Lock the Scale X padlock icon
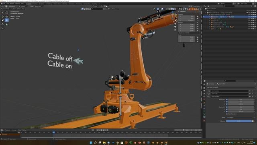Screen dimensions: 257x145 [x=198, y=37]
